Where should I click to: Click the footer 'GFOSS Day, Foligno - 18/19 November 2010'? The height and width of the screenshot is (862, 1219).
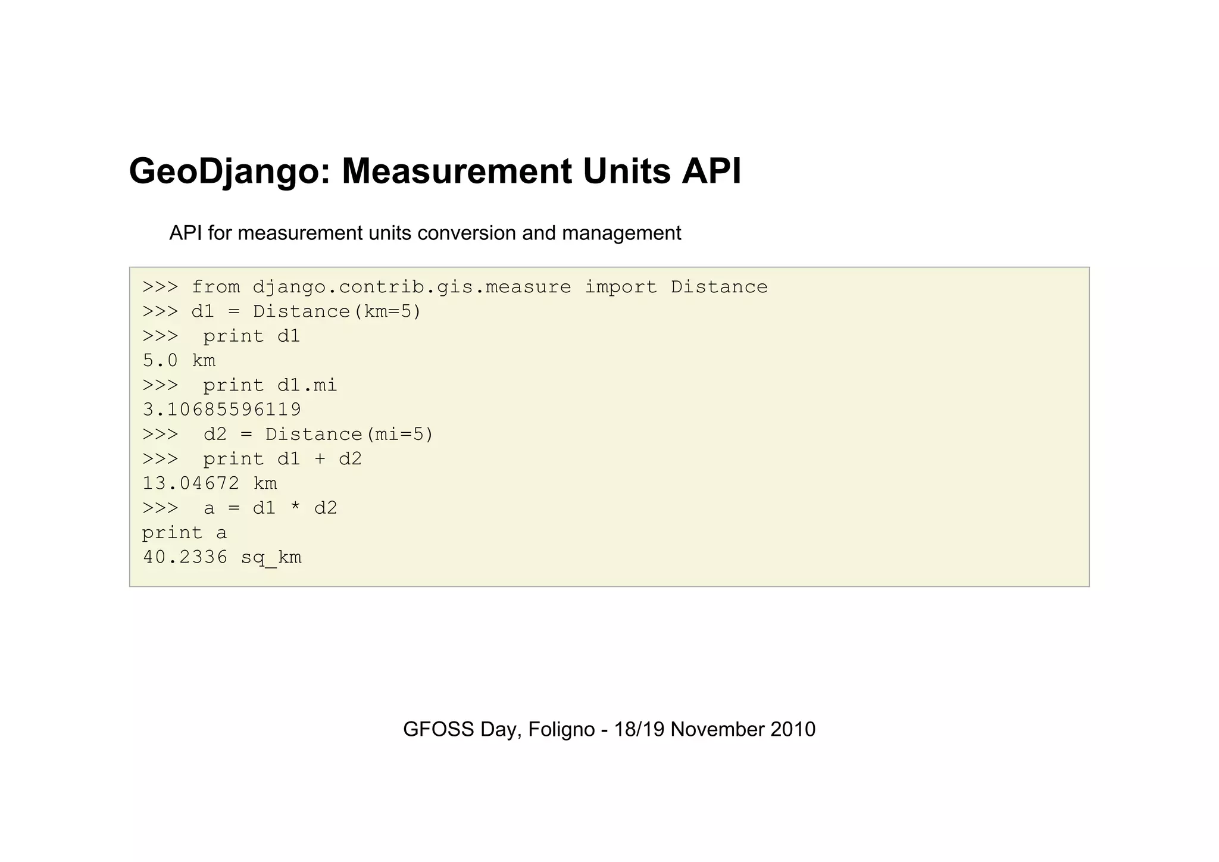click(609, 729)
